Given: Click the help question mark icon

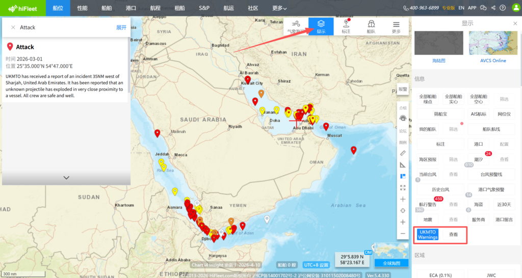Looking at the screenshot, I should (503, 8).
